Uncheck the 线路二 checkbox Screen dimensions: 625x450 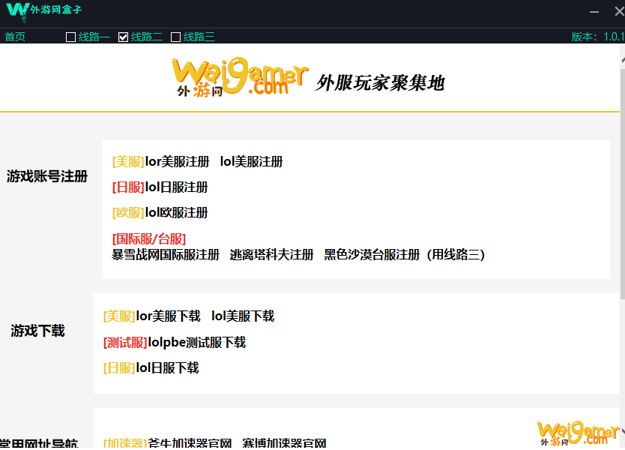click(x=123, y=37)
